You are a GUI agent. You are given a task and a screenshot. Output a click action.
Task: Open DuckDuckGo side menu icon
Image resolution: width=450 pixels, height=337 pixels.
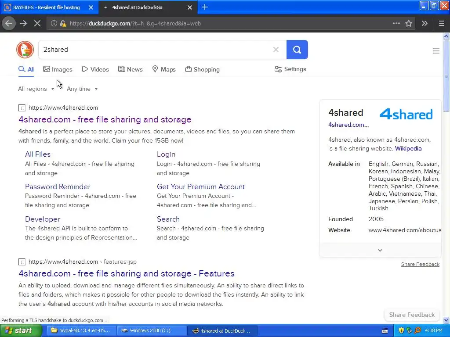click(x=436, y=51)
